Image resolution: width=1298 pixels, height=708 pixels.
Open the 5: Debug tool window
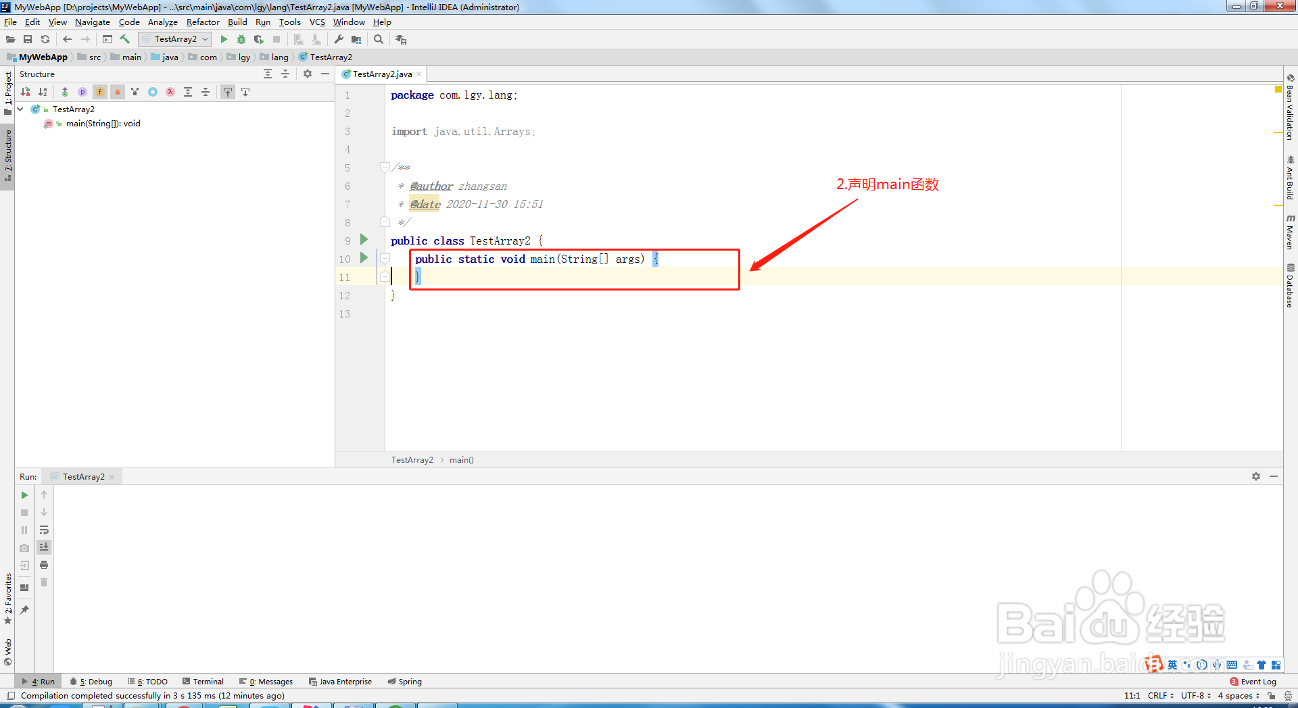[x=91, y=682]
